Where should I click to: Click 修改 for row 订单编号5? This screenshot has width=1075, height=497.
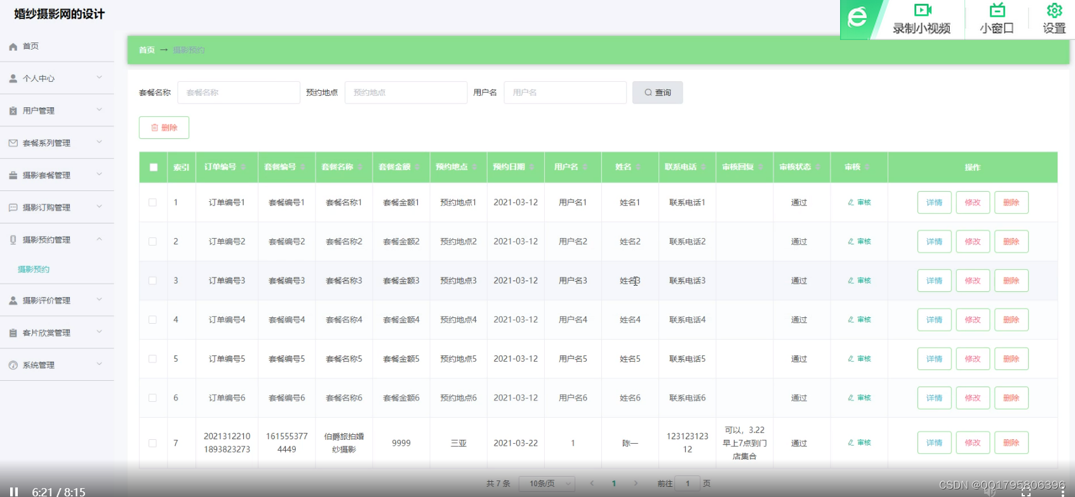pos(973,359)
